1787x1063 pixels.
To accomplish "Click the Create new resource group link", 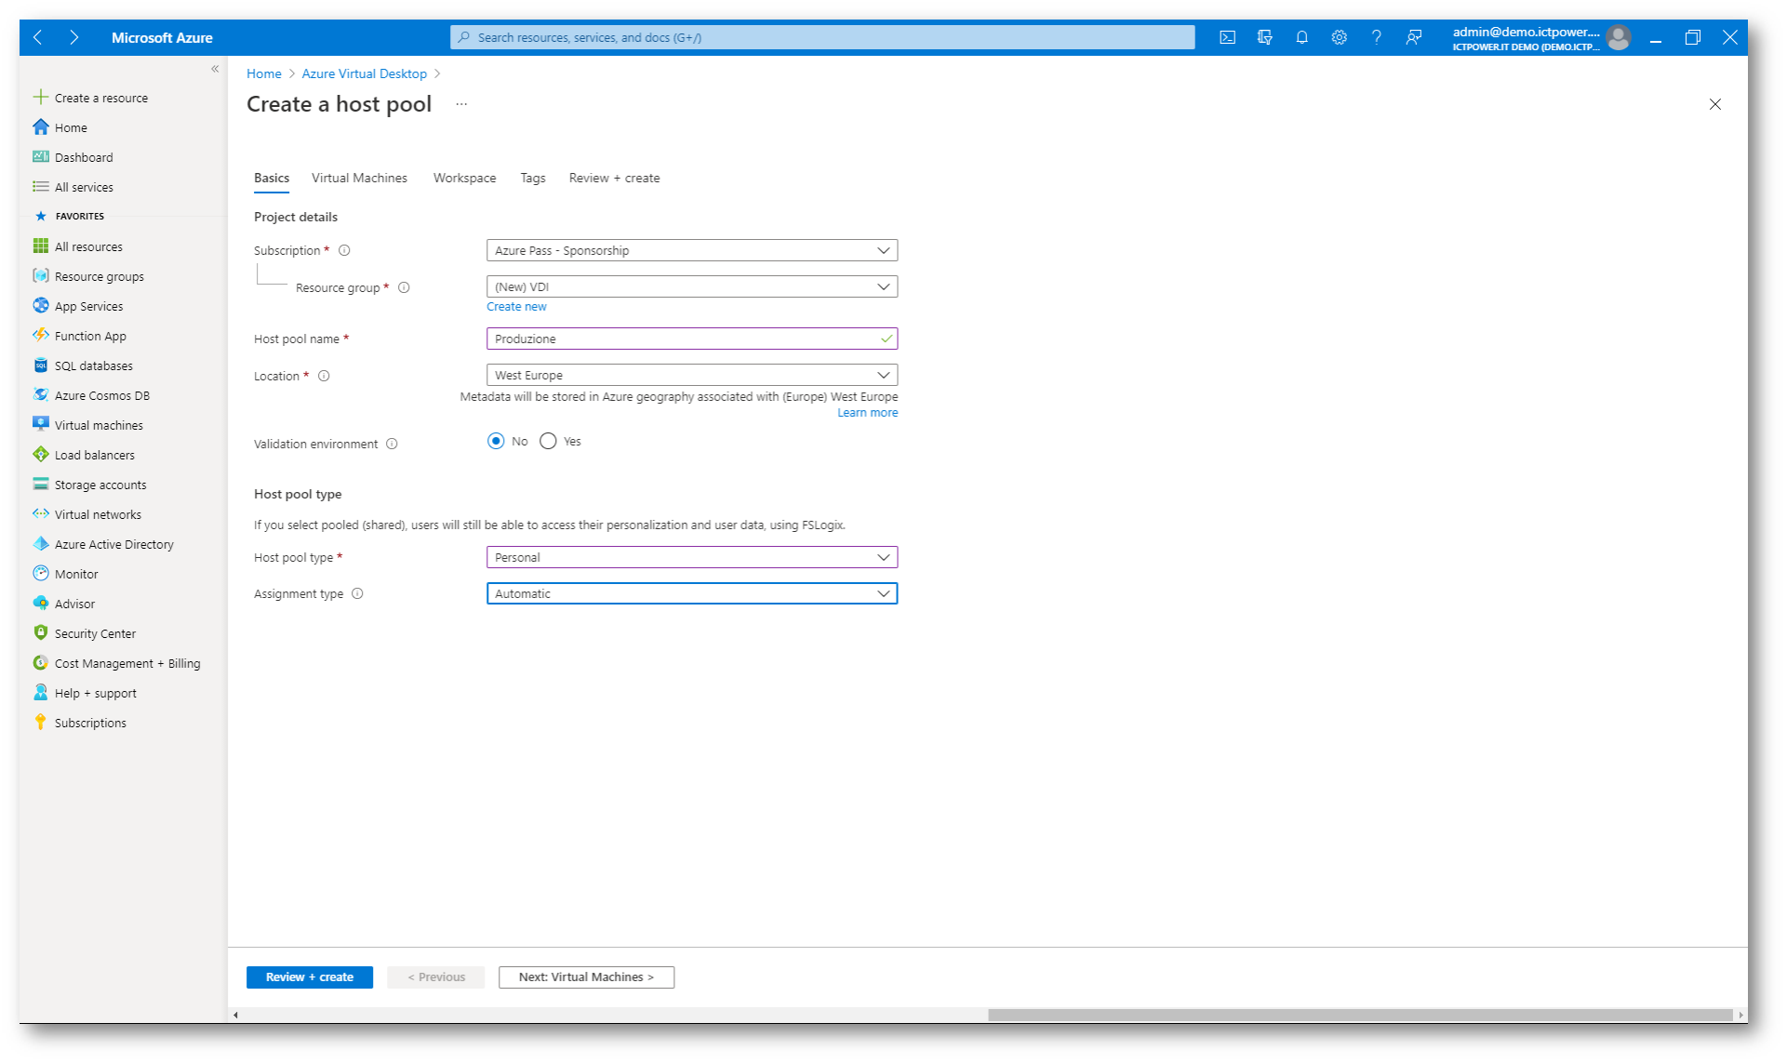I will 516,306.
